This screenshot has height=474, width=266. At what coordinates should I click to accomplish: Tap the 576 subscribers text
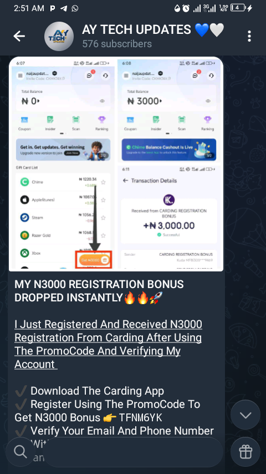point(117,44)
